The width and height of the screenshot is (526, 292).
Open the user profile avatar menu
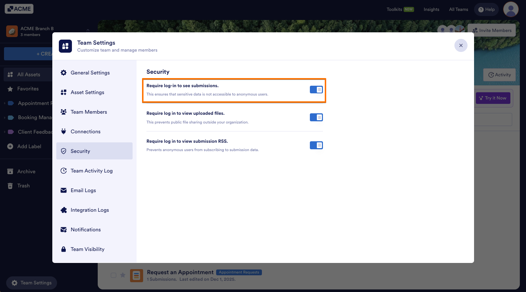tap(511, 9)
